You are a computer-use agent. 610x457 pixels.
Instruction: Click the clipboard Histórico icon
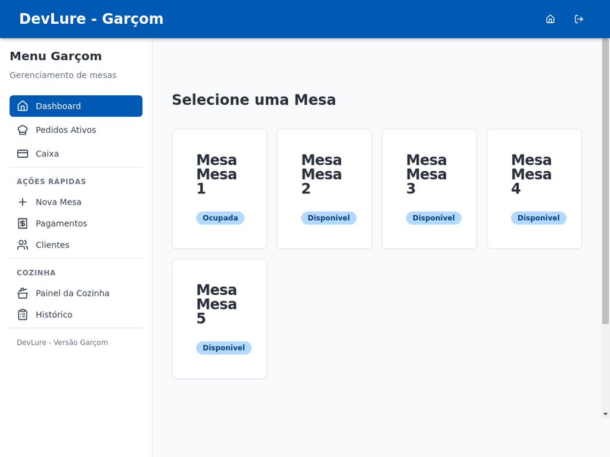click(23, 314)
